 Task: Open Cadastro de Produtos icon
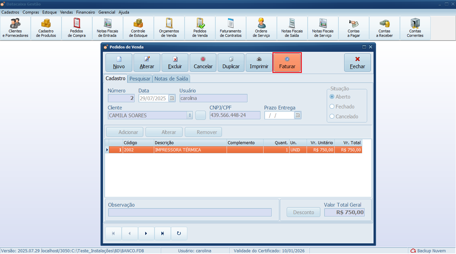(46, 28)
